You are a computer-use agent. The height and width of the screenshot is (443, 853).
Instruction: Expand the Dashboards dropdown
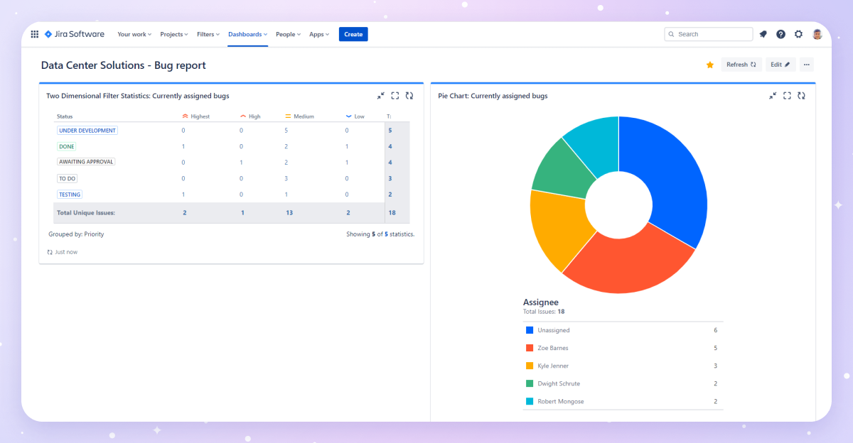pyautogui.click(x=247, y=34)
